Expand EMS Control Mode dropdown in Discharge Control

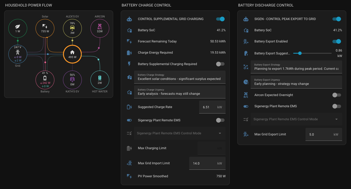[296, 119]
